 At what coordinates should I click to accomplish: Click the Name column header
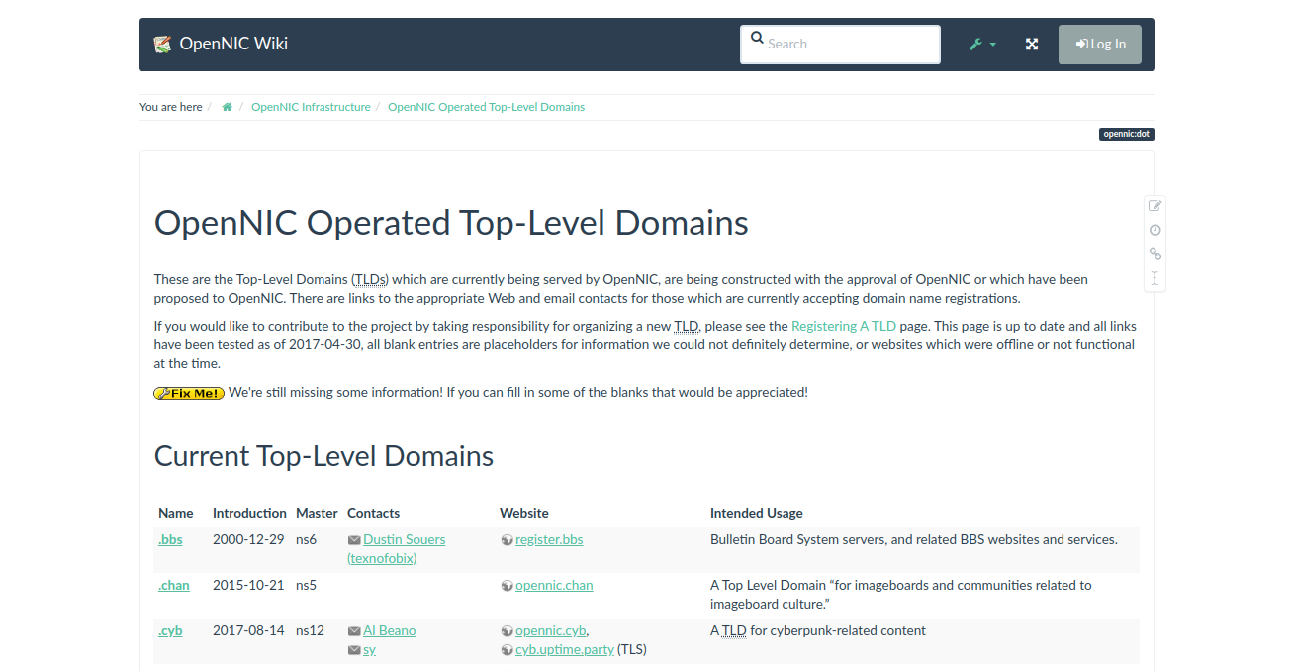point(176,513)
